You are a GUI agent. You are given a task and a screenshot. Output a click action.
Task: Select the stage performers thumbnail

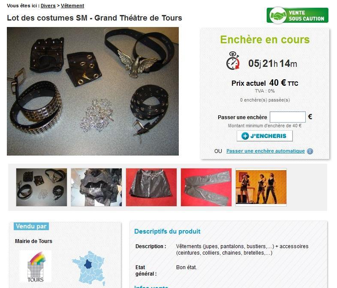[x=261, y=187]
